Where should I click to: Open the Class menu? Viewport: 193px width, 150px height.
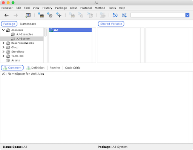pos(74,8)
